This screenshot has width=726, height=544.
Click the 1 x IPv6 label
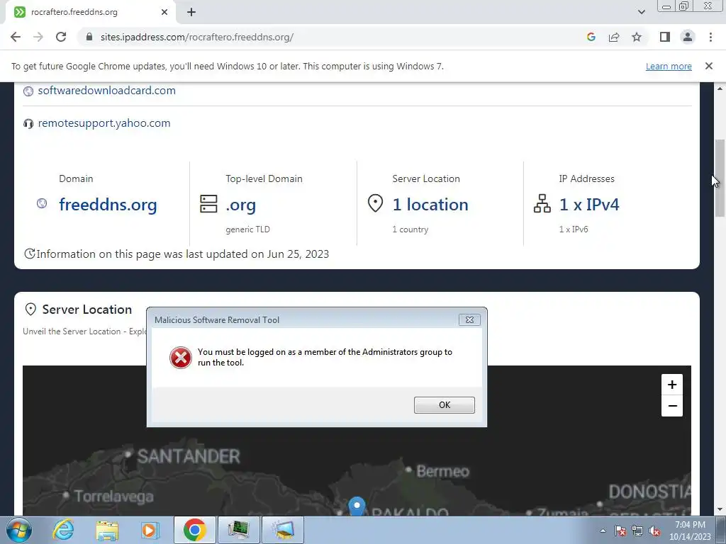574,229
